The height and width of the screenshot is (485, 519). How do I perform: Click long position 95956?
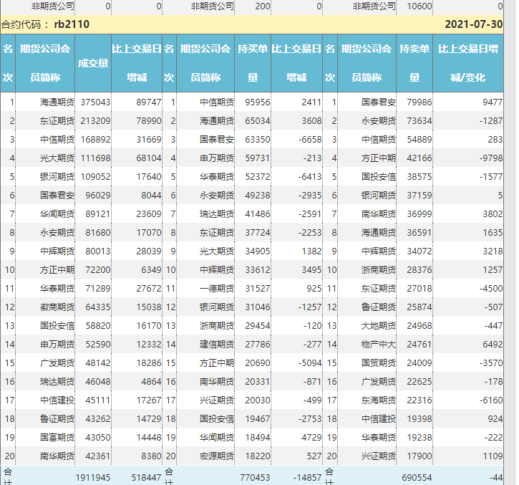tap(258, 102)
